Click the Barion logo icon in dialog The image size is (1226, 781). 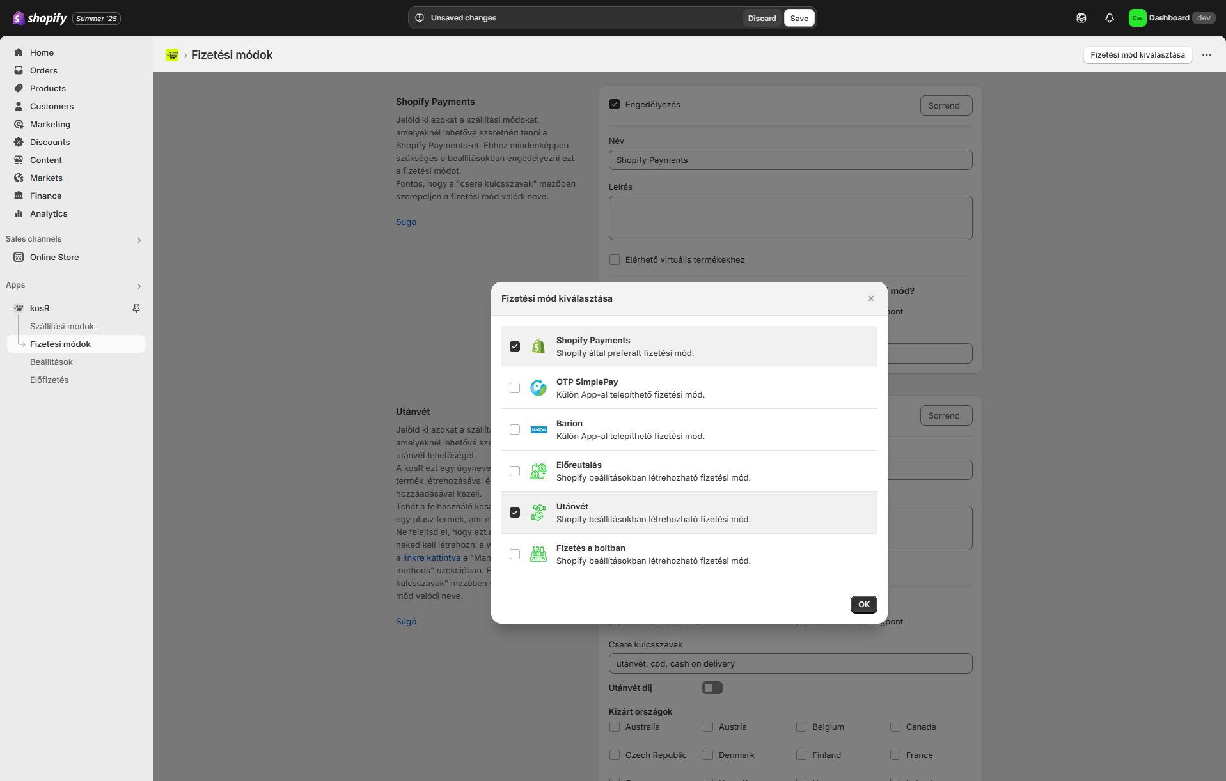click(538, 429)
